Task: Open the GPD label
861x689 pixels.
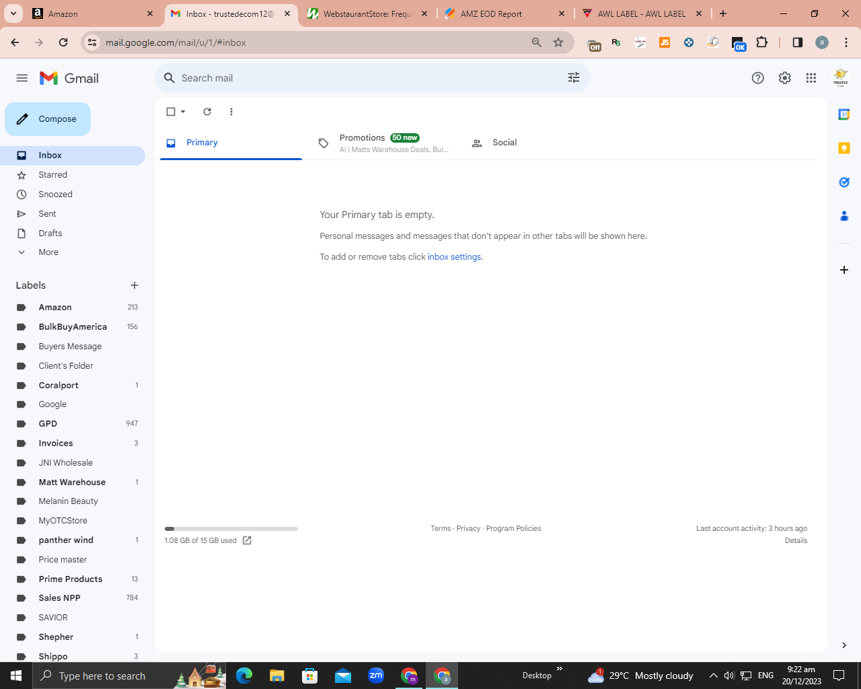Action: pos(73,424)
